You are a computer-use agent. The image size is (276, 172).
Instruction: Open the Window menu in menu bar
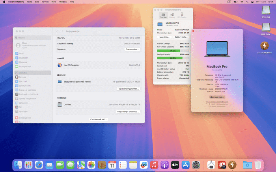63,2
